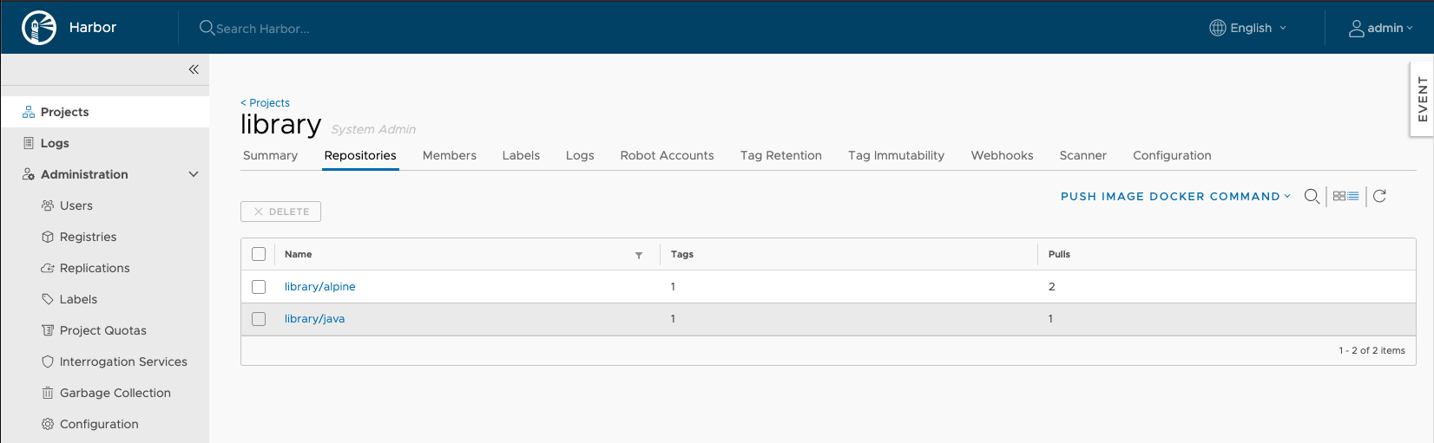Select the library/alpine row checkbox
Image resolution: width=1434 pixels, height=443 pixels.
(259, 287)
